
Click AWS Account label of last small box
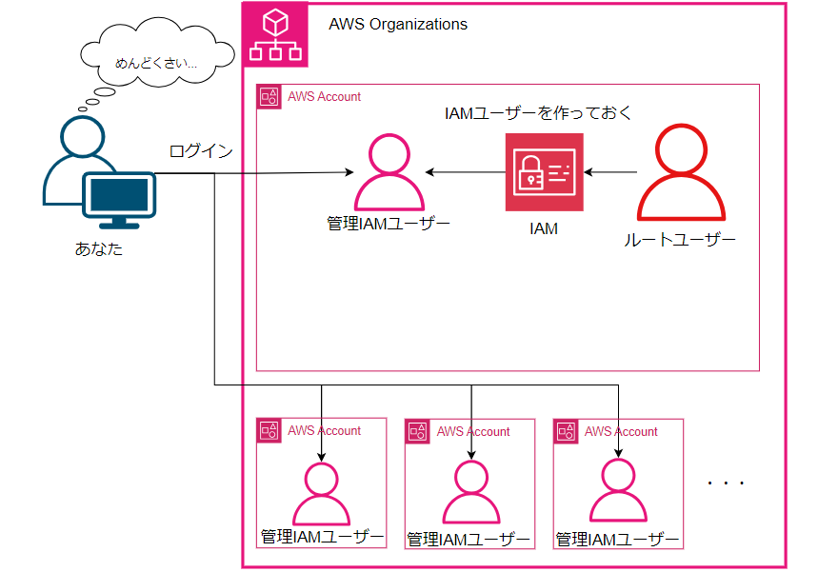pyautogui.click(x=621, y=432)
